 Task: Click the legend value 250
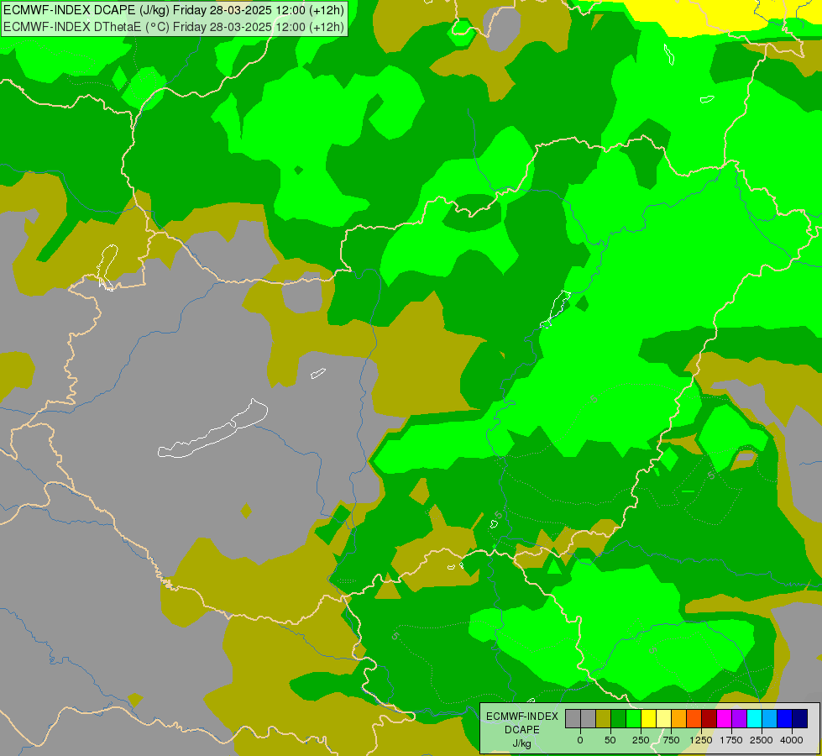(641, 740)
